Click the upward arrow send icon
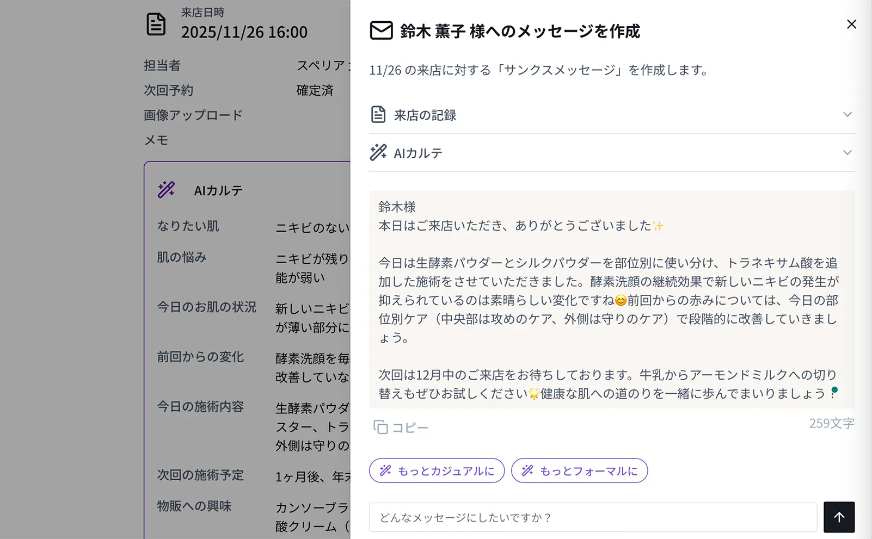 coord(839,517)
